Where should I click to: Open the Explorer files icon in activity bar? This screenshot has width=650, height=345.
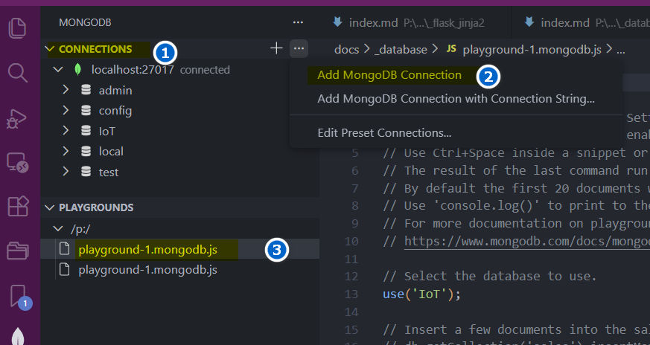pos(16,30)
